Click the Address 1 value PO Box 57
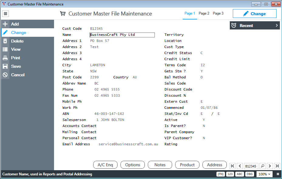 coord(100,41)
